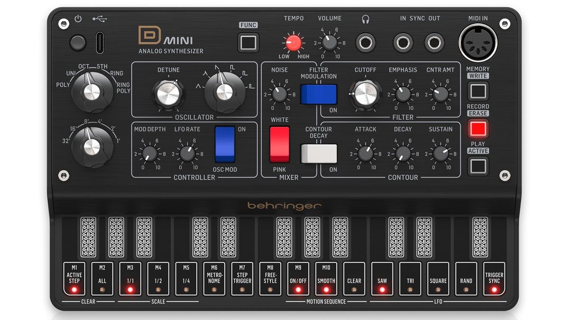Click the M1 ACTIVE STEP key

74,279
